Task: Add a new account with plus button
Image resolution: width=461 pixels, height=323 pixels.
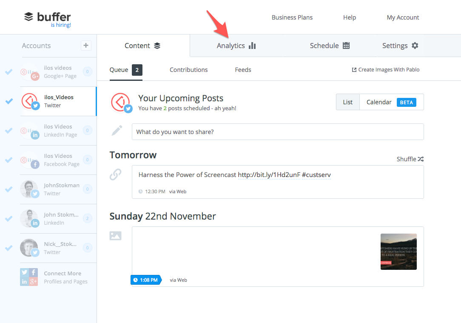Action: coord(86,45)
